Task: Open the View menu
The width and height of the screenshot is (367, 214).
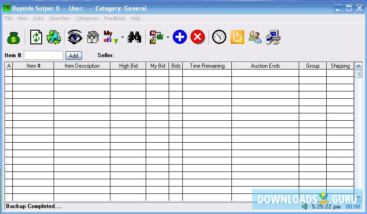Action: click(22, 18)
